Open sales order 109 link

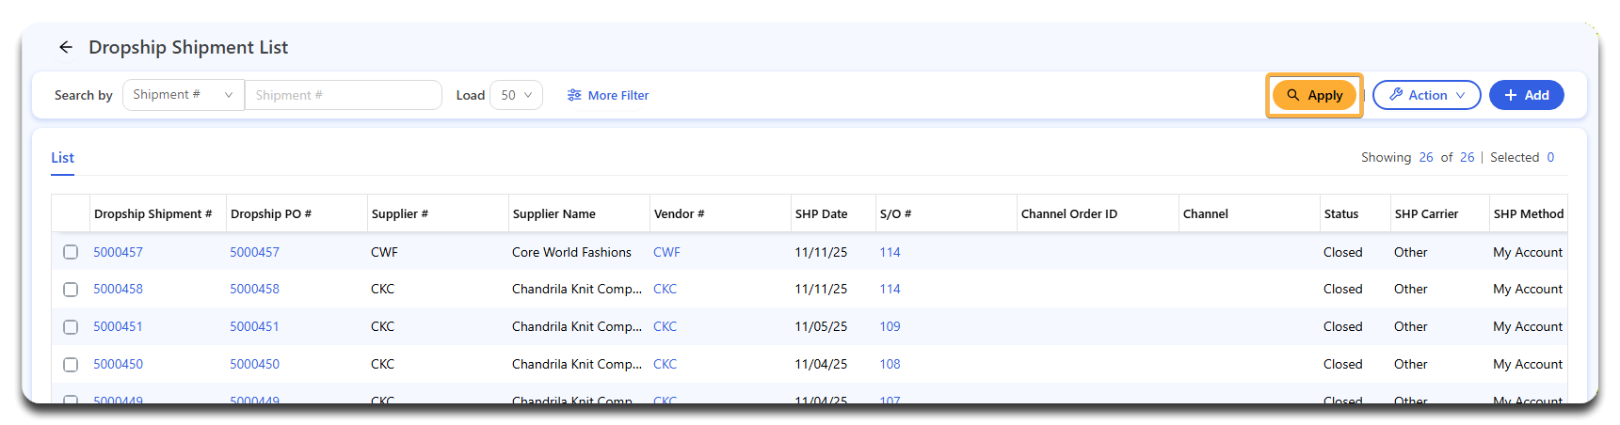[x=890, y=327]
